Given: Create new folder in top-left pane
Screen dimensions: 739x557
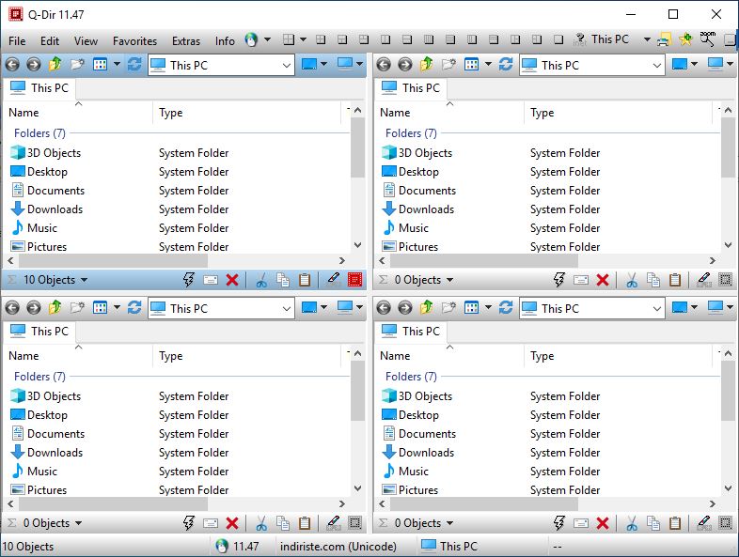Looking at the screenshot, I should [77, 64].
